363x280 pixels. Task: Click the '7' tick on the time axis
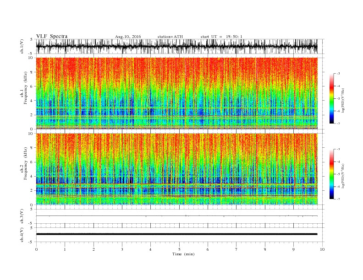[236, 249]
